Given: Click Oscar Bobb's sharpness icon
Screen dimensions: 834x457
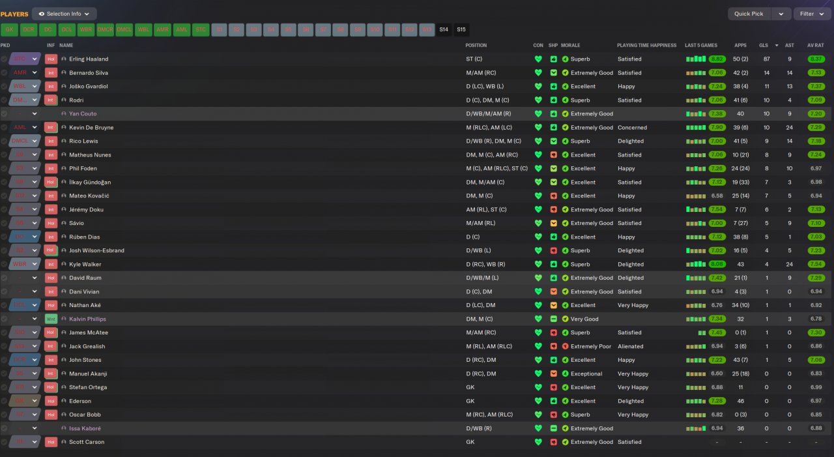Looking at the screenshot, I should pos(554,415).
